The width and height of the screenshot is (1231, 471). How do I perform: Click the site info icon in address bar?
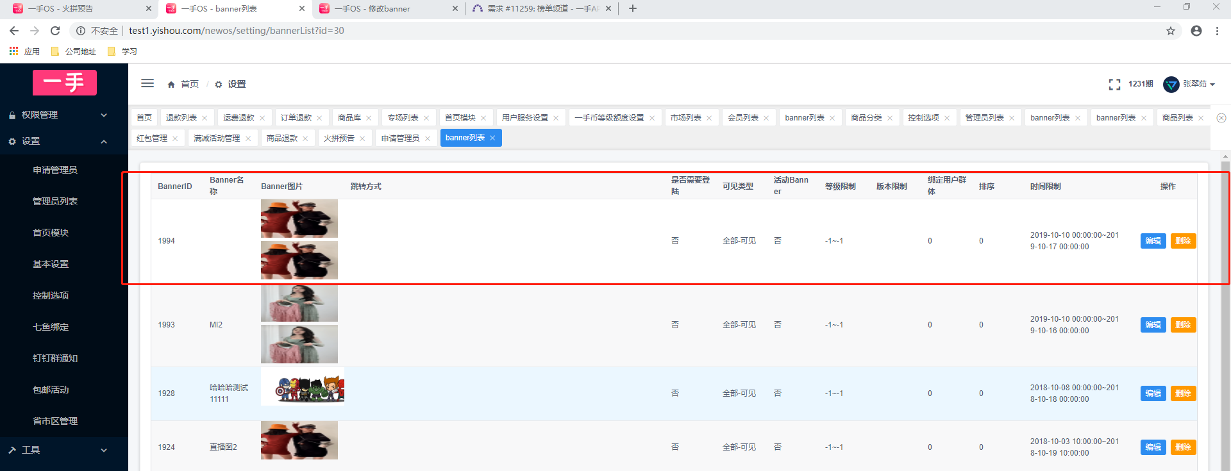[x=81, y=31]
